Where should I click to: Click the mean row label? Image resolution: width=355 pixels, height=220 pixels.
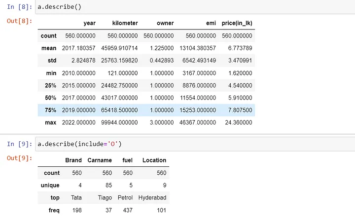pos(49,48)
